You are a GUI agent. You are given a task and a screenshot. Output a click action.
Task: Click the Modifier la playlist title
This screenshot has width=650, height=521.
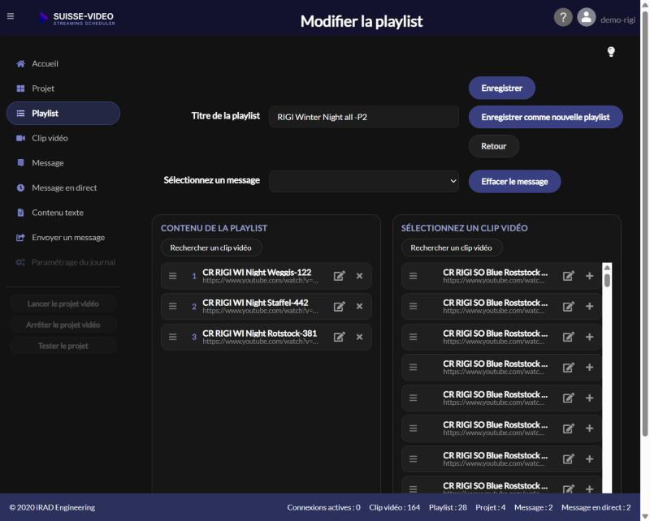362,21
